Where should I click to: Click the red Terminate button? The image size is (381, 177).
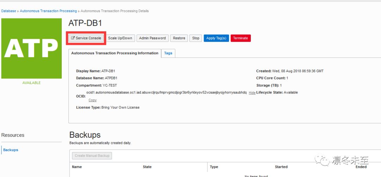pyautogui.click(x=241, y=38)
